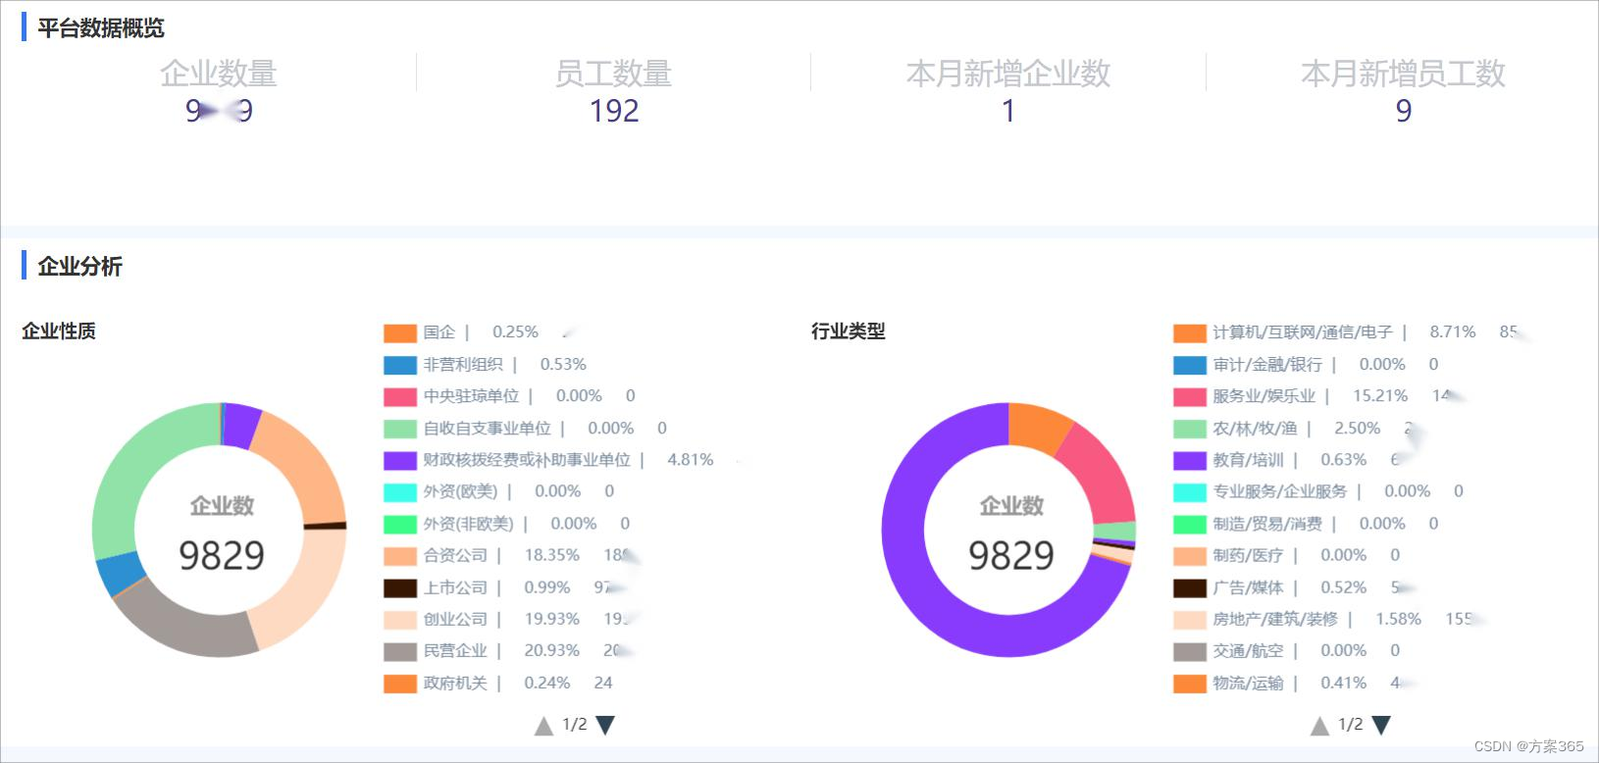
Task: Click the 制药/医疗 legend label
Action: coord(1248,556)
